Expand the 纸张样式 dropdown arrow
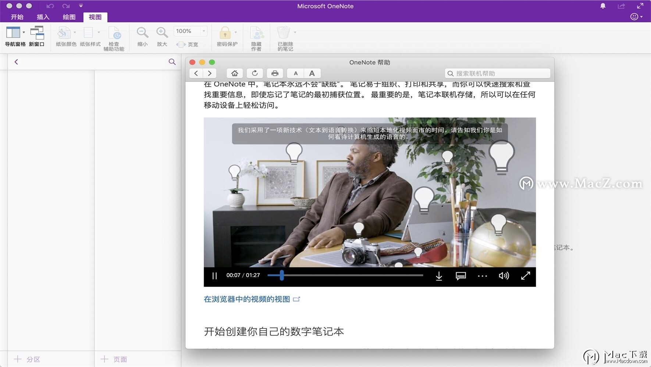 click(x=99, y=32)
